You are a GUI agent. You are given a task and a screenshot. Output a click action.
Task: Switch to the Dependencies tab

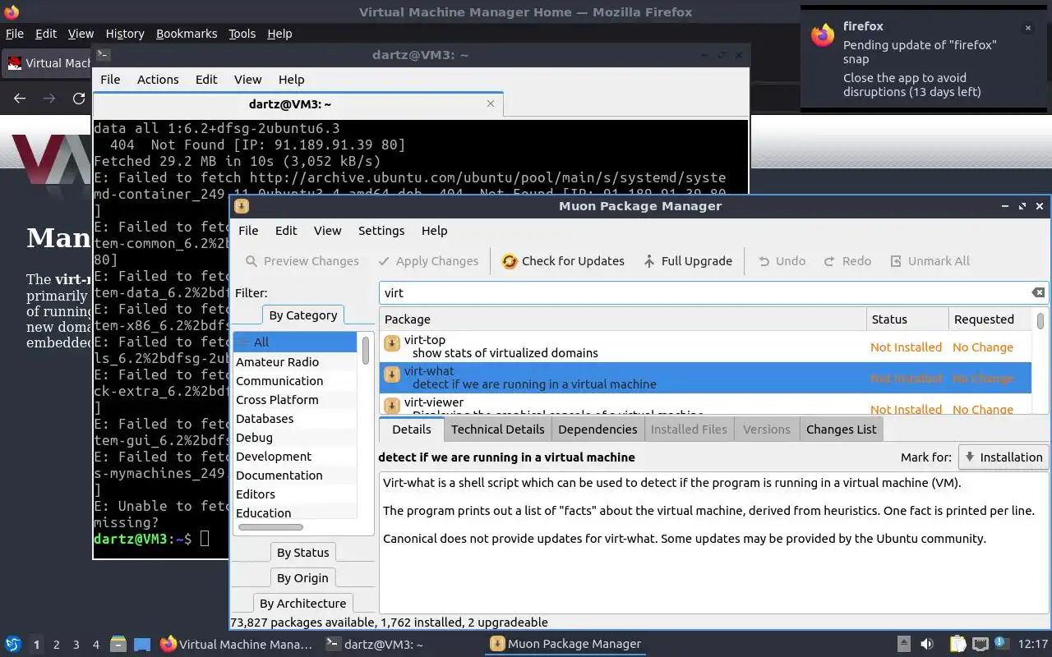pyautogui.click(x=598, y=430)
